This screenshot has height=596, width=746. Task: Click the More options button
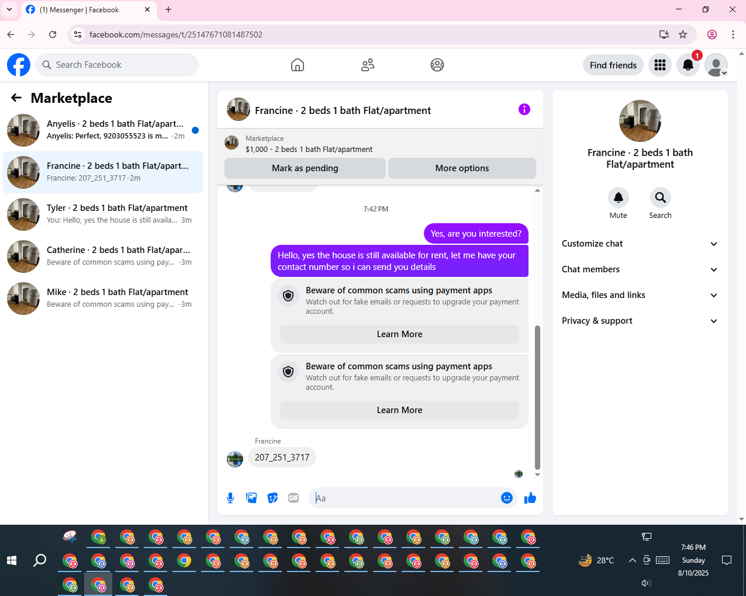[462, 168]
